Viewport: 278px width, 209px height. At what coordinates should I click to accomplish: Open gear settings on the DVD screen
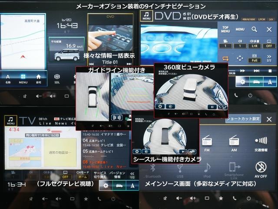click(242, 81)
